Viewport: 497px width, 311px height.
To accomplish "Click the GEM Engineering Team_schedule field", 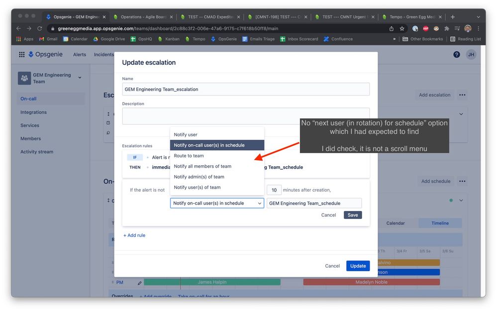I will 314,203.
